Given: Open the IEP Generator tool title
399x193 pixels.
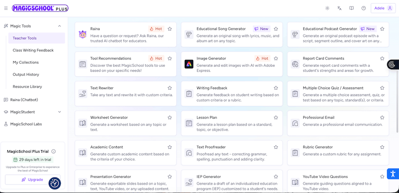Looking at the screenshot, I should click(x=208, y=177).
